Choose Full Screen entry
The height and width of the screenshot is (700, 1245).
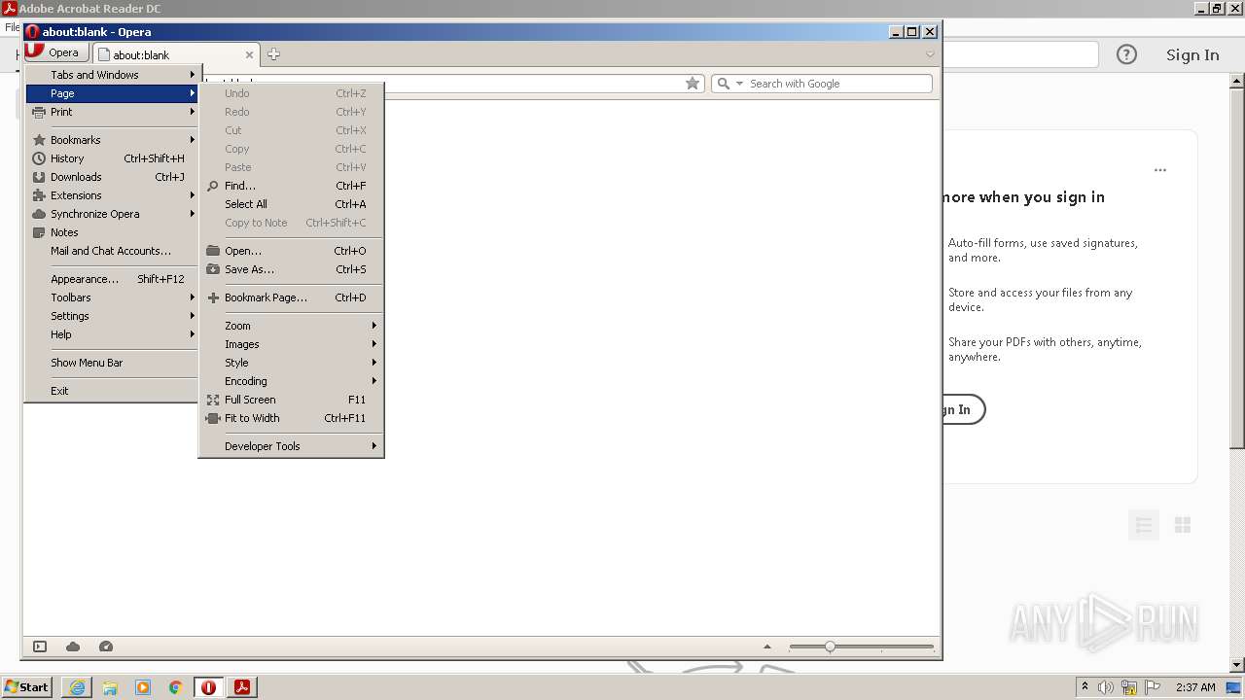[x=291, y=400]
